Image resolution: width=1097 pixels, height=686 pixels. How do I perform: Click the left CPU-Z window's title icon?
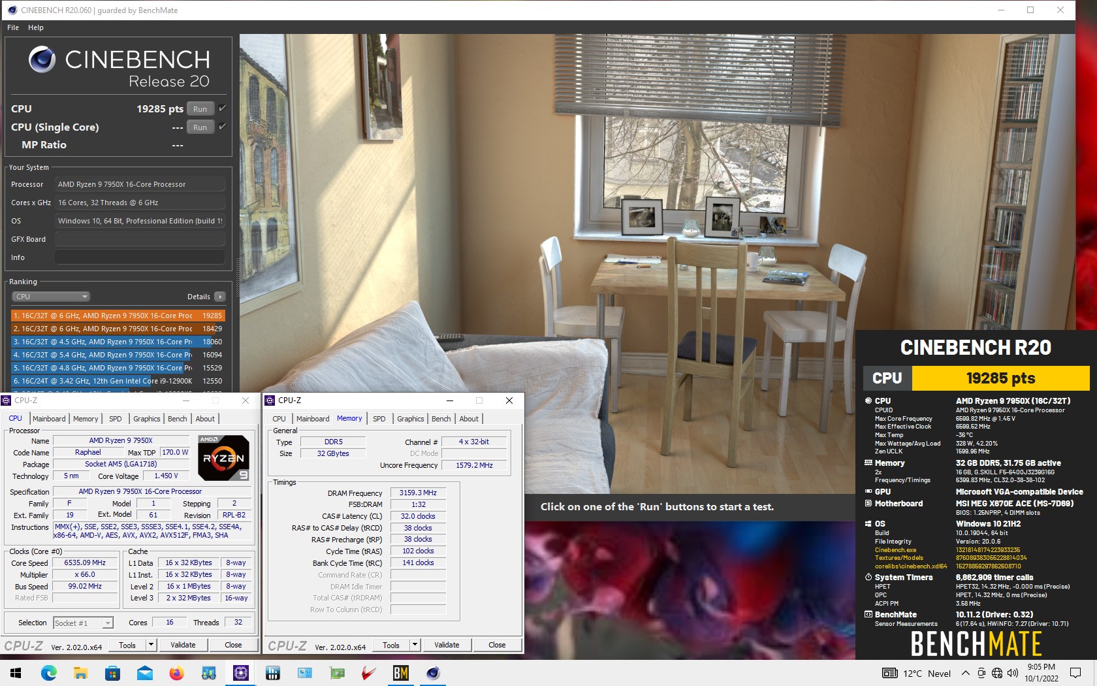coord(7,400)
